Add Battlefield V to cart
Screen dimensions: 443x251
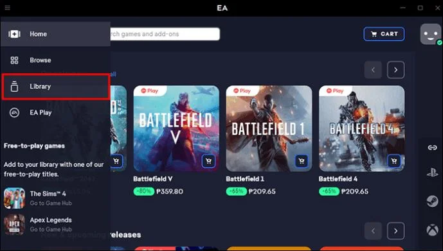[x=208, y=161]
